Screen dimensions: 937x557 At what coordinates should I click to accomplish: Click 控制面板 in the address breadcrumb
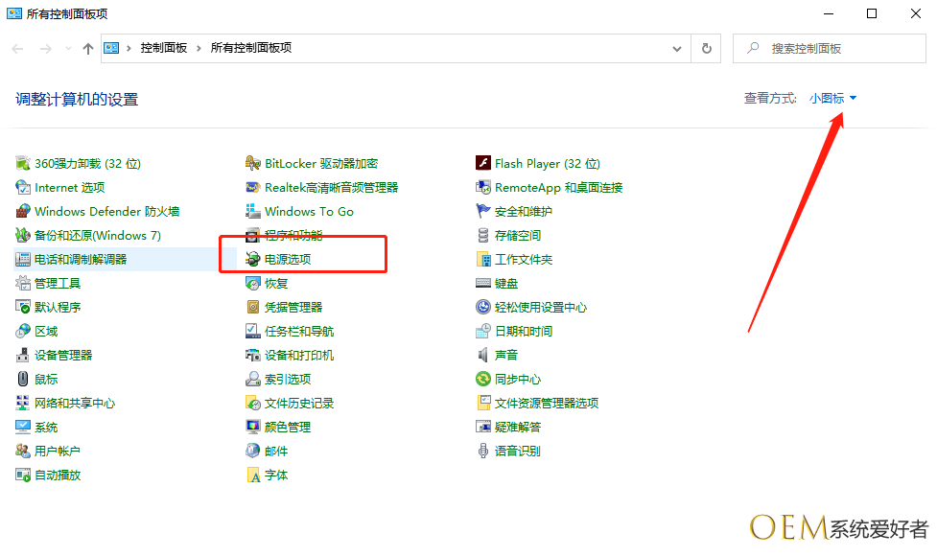(x=163, y=48)
